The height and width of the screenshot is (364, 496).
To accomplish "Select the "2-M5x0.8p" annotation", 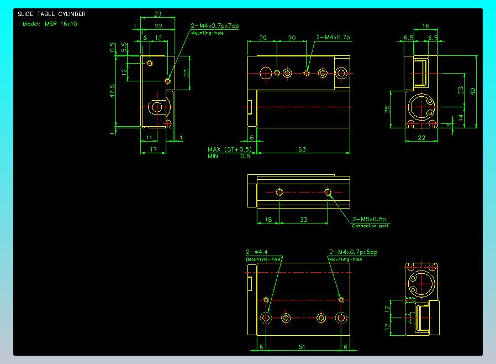I will pos(369,219).
